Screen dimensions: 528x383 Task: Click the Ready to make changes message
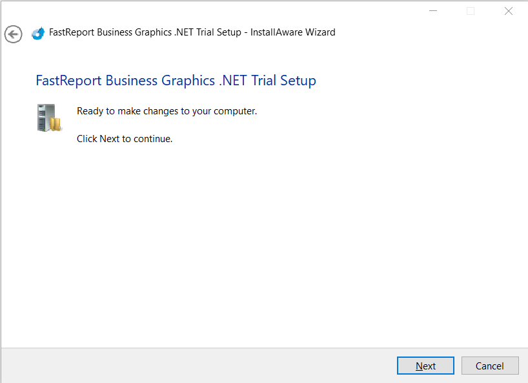(167, 110)
